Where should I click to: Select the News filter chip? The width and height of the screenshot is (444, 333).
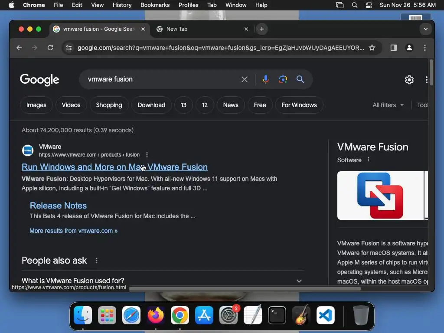click(x=231, y=105)
